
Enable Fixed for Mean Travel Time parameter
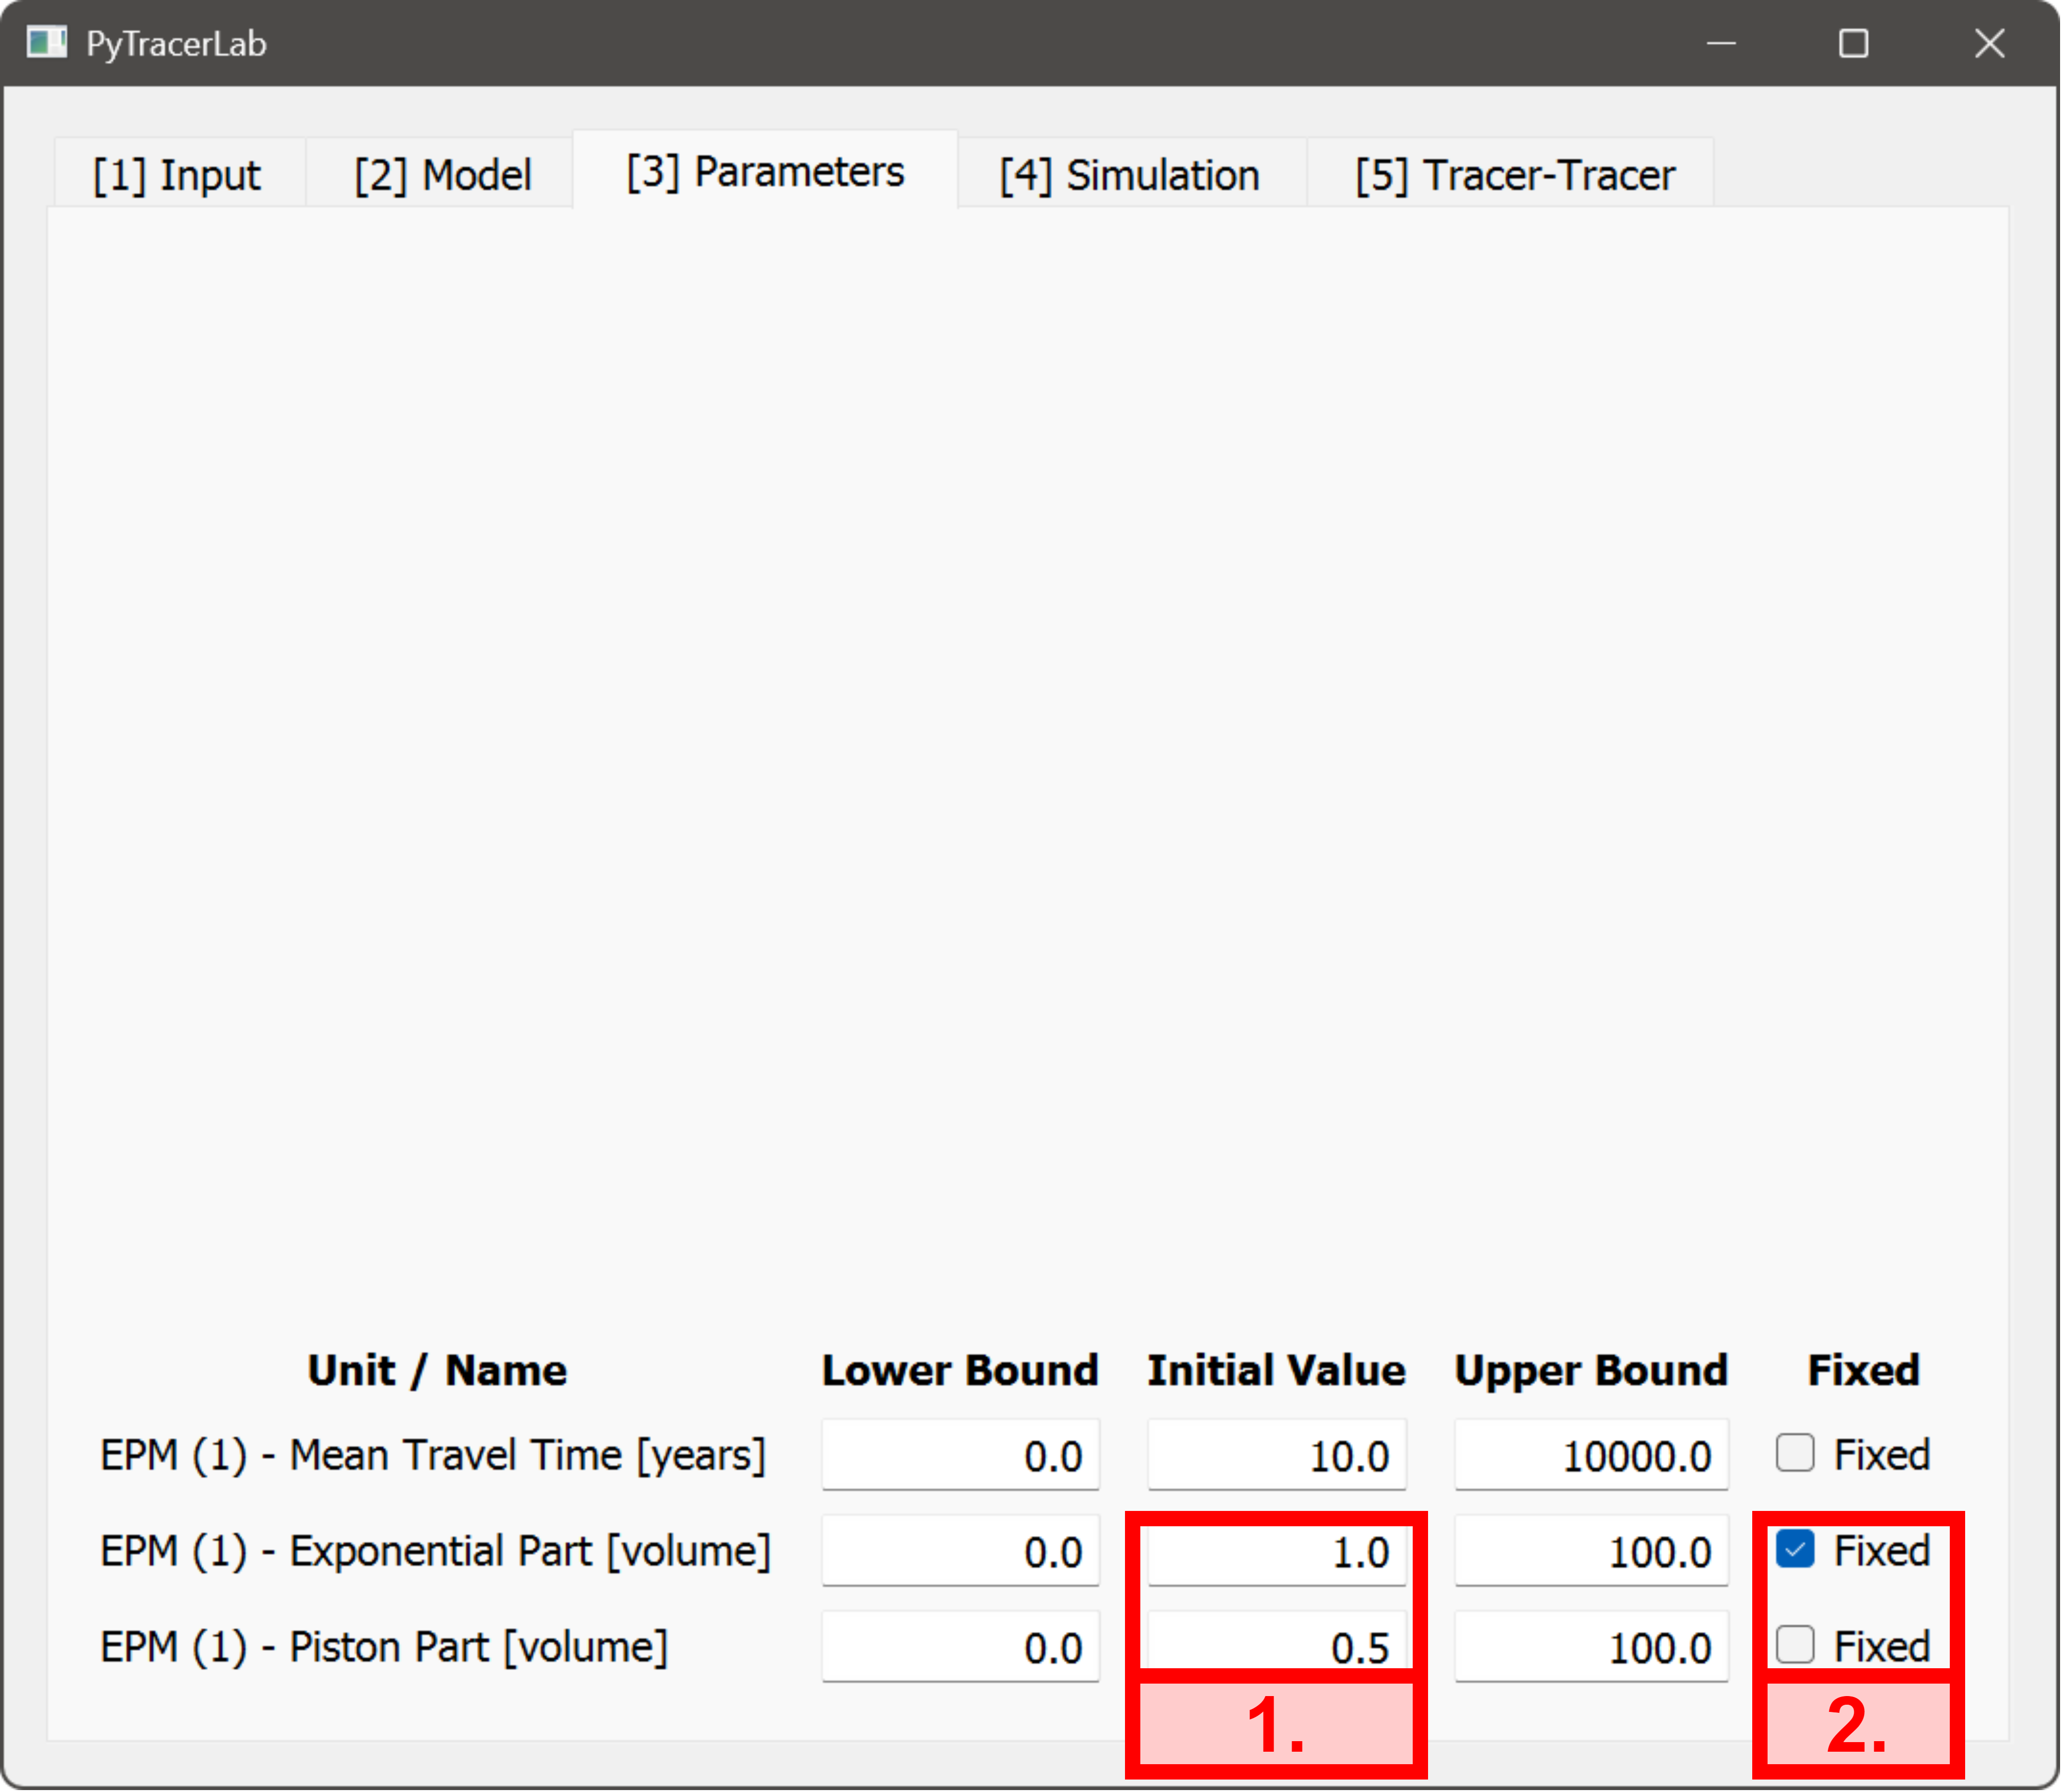click(x=1794, y=1455)
